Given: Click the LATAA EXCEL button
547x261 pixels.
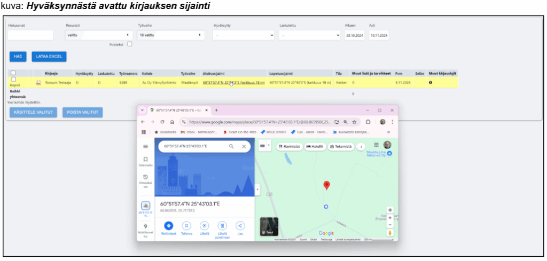Looking at the screenshot, I should click(49, 56).
